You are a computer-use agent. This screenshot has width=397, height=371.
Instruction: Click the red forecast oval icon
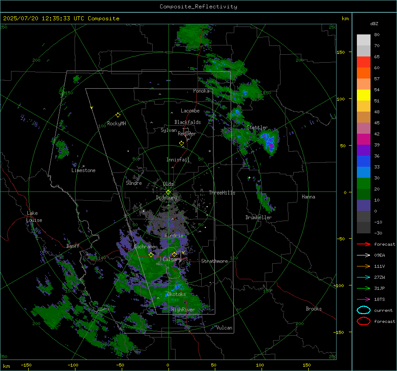(x=363, y=321)
